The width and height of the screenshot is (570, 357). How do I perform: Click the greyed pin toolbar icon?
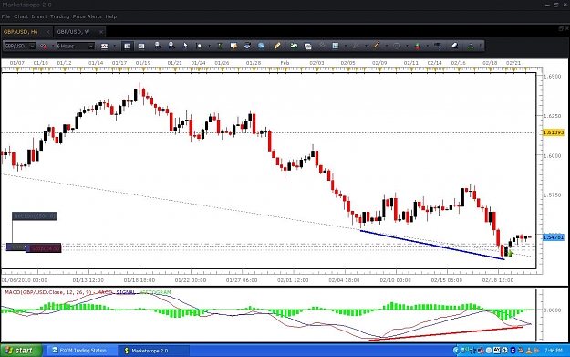[x=321, y=46]
